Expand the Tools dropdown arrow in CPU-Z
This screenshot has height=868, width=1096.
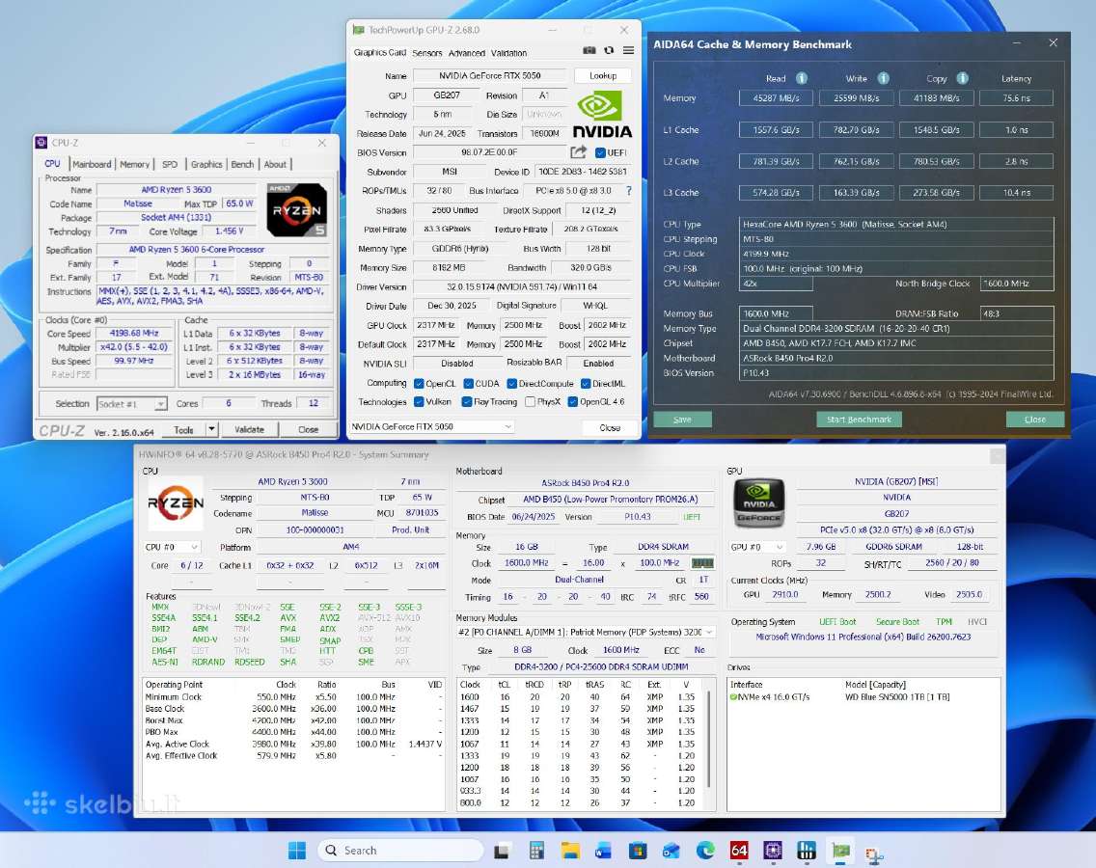point(211,429)
